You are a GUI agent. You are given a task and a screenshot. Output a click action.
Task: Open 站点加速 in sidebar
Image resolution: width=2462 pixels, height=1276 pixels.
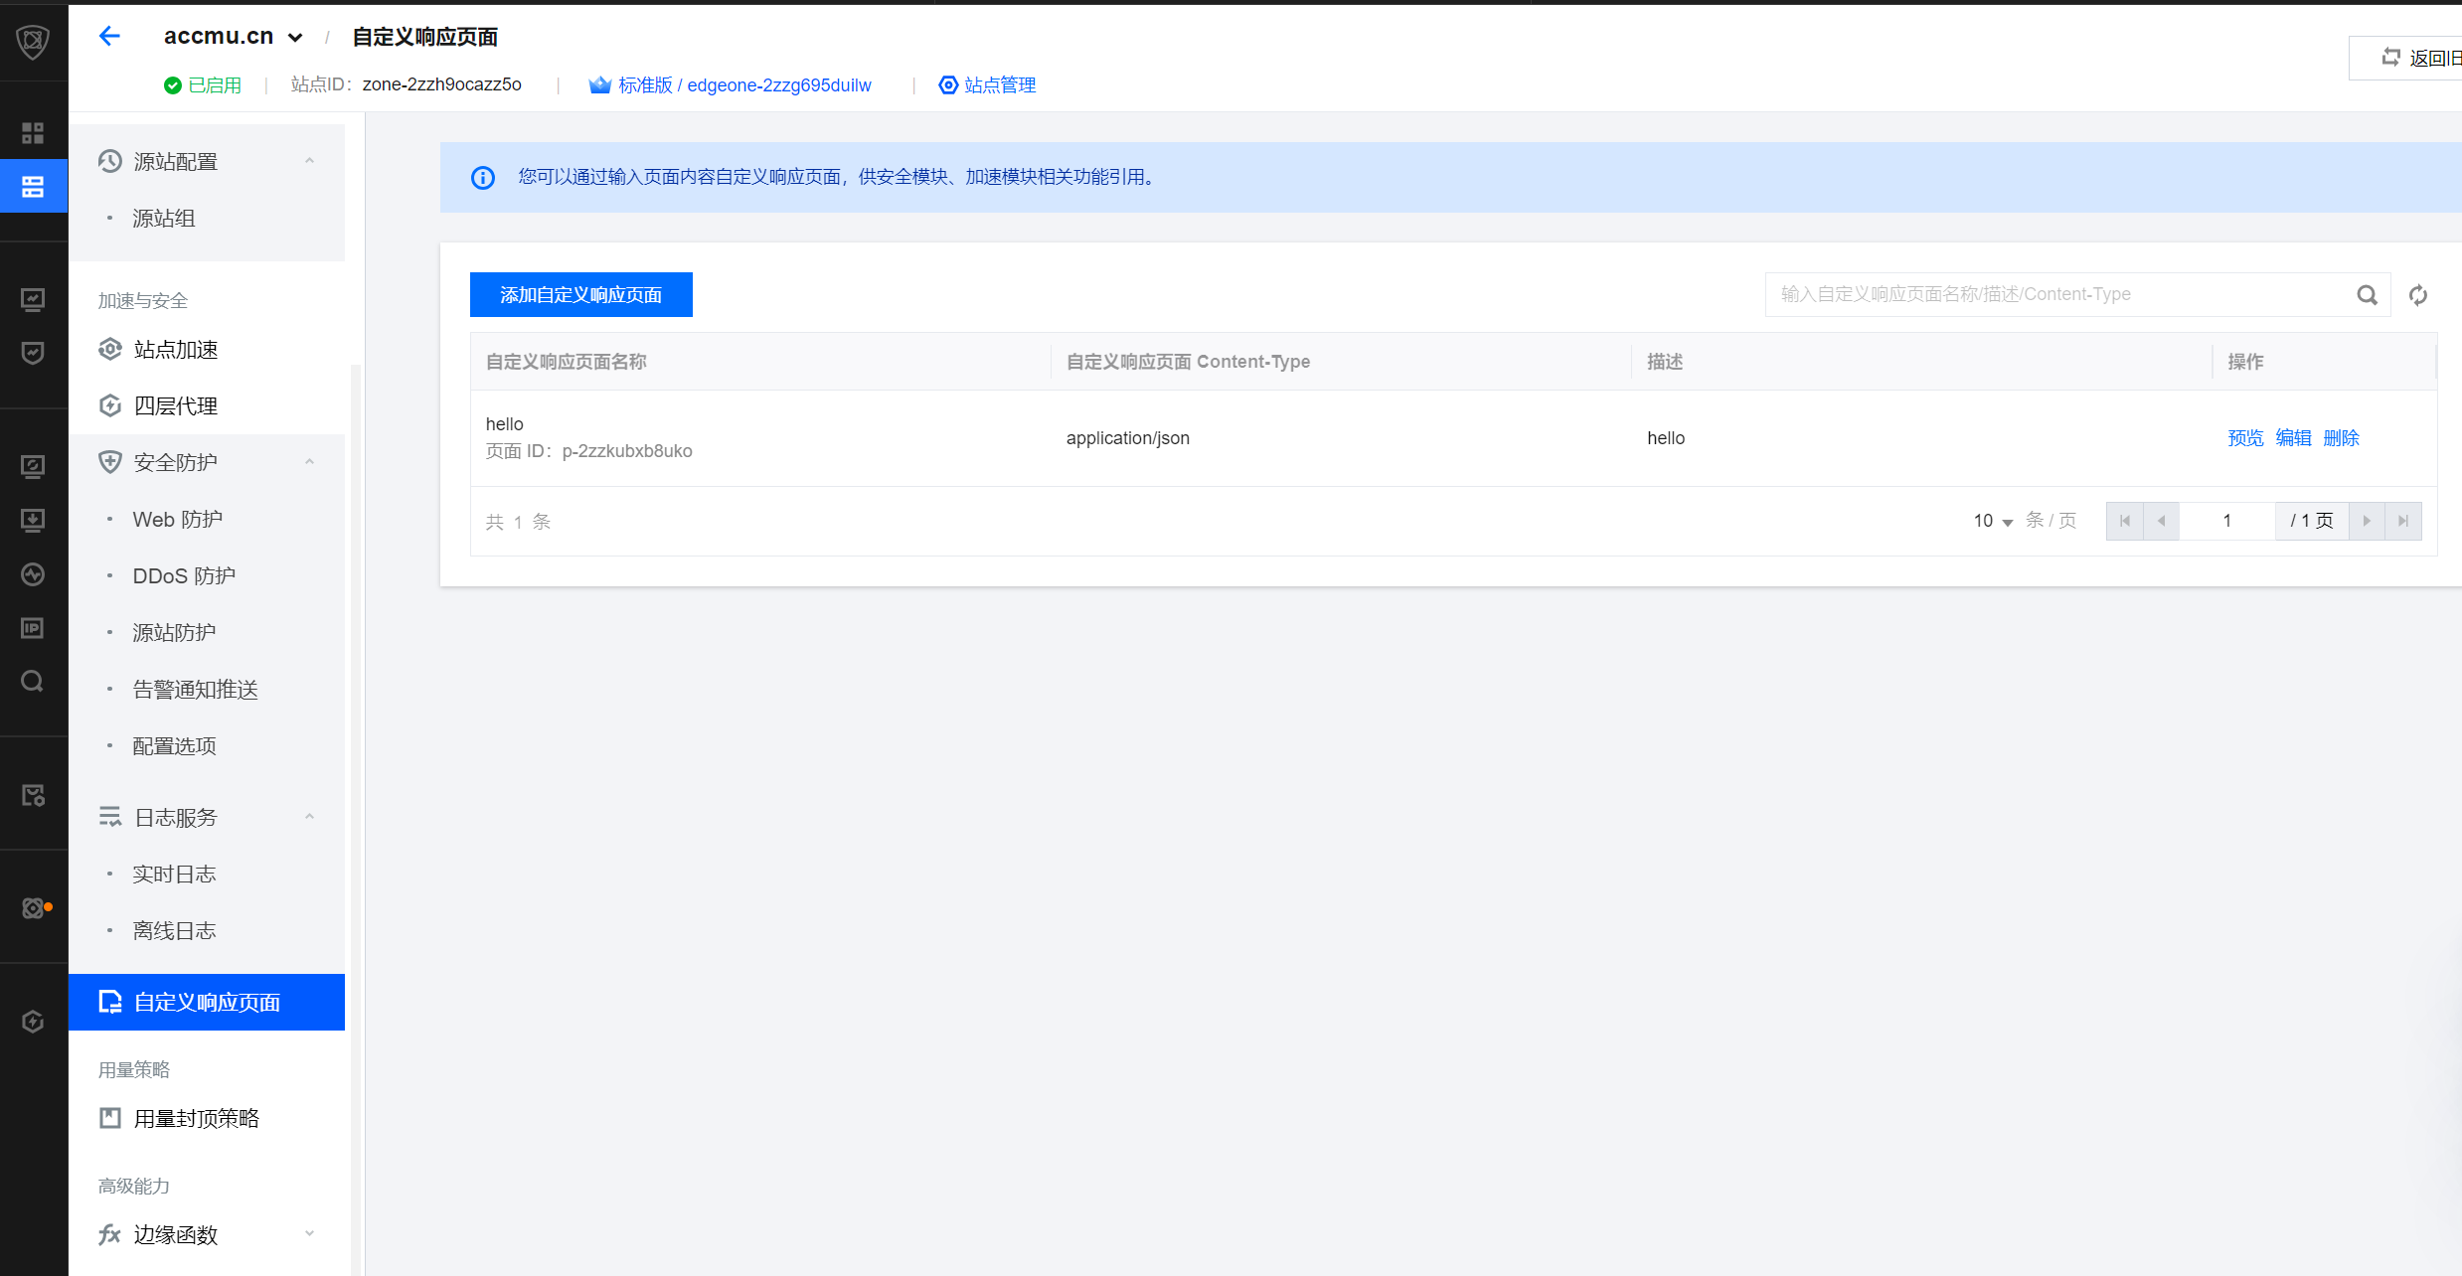(176, 349)
